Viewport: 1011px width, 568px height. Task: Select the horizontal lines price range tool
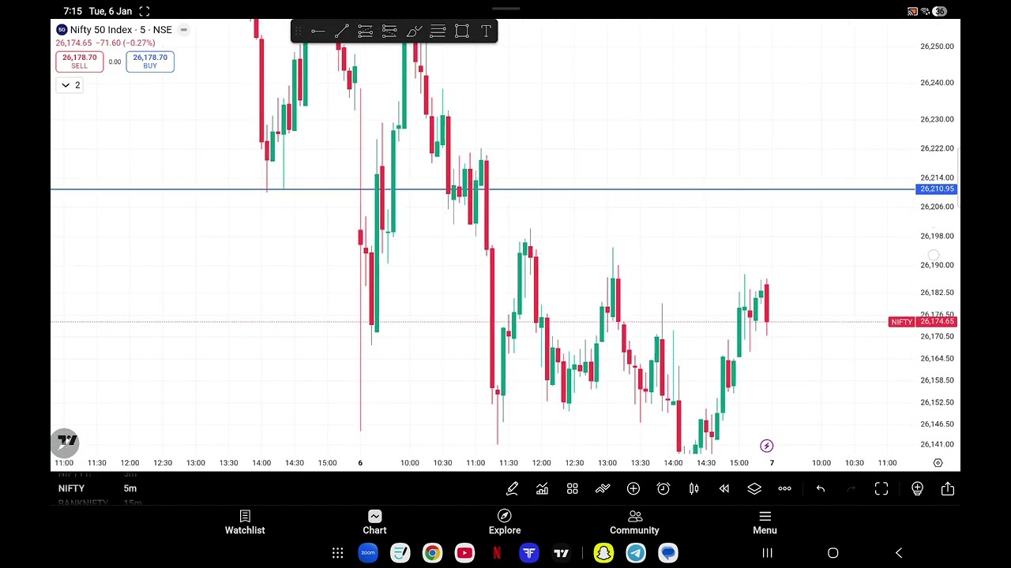pyautogui.click(x=438, y=32)
